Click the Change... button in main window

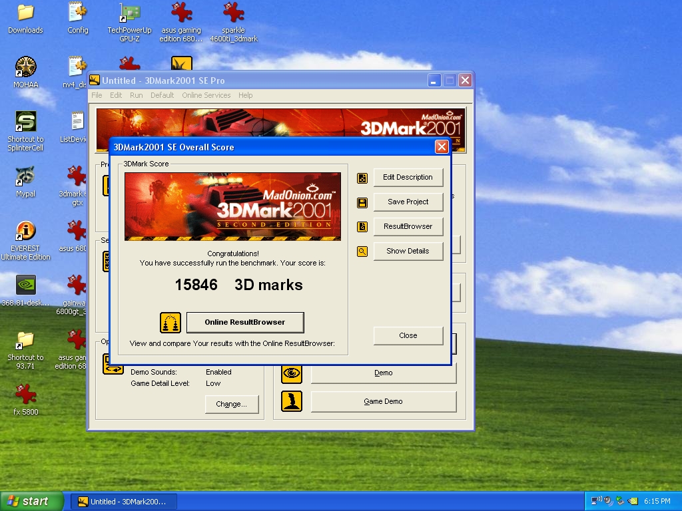[x=231, y=404]
